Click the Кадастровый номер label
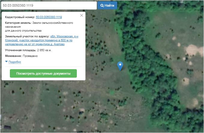The image size is (204, 133). coord(20,17)
